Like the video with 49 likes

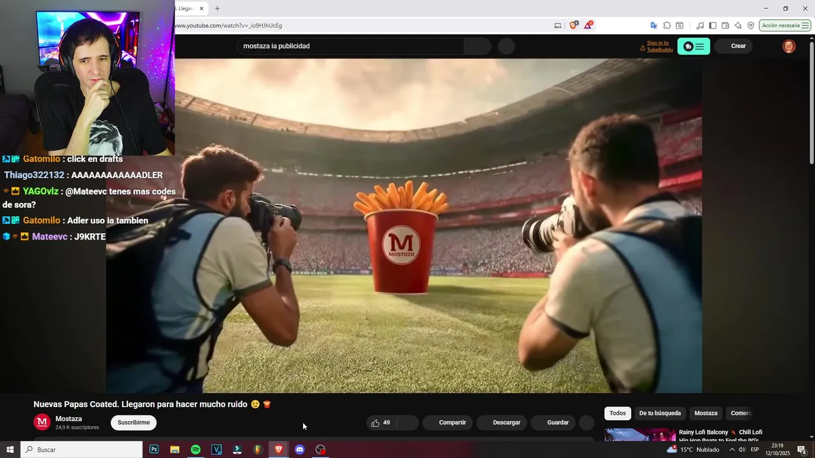click(x=381, y=422)
